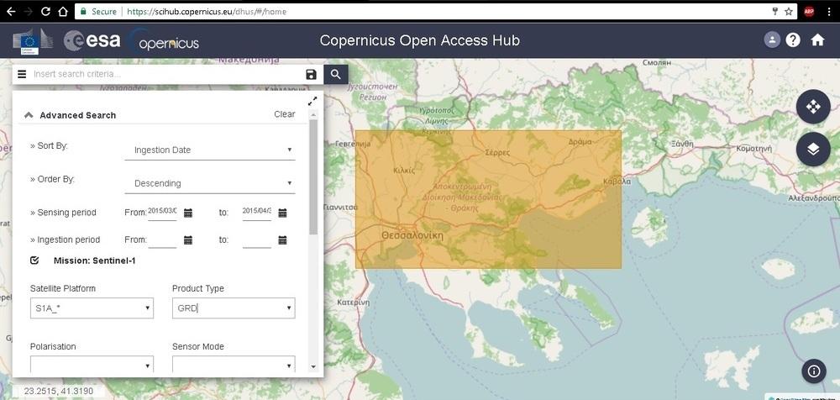Click the Copernicus Open Access Hub title
The width and height of the screenshot is (840, 400).
[419, 40]
